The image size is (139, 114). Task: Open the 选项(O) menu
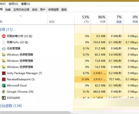tap(13, 4)
